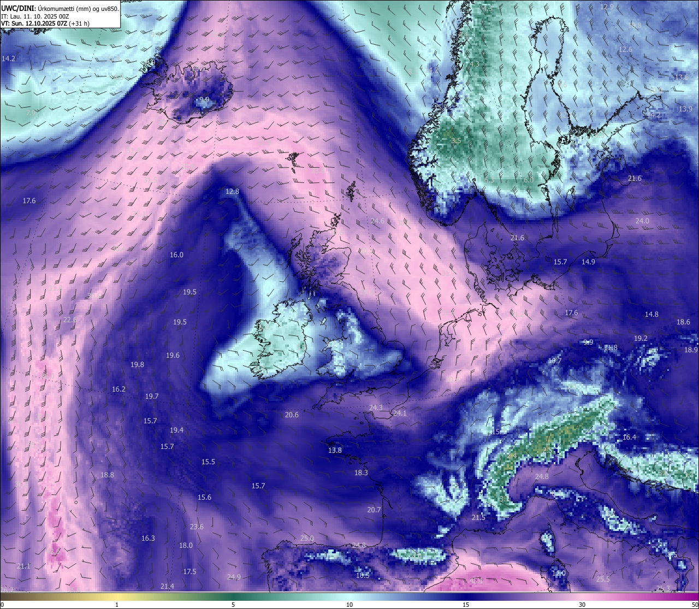Click the 20.6 value southwest of England
699x609 pixels.
(x=292, y=415)
